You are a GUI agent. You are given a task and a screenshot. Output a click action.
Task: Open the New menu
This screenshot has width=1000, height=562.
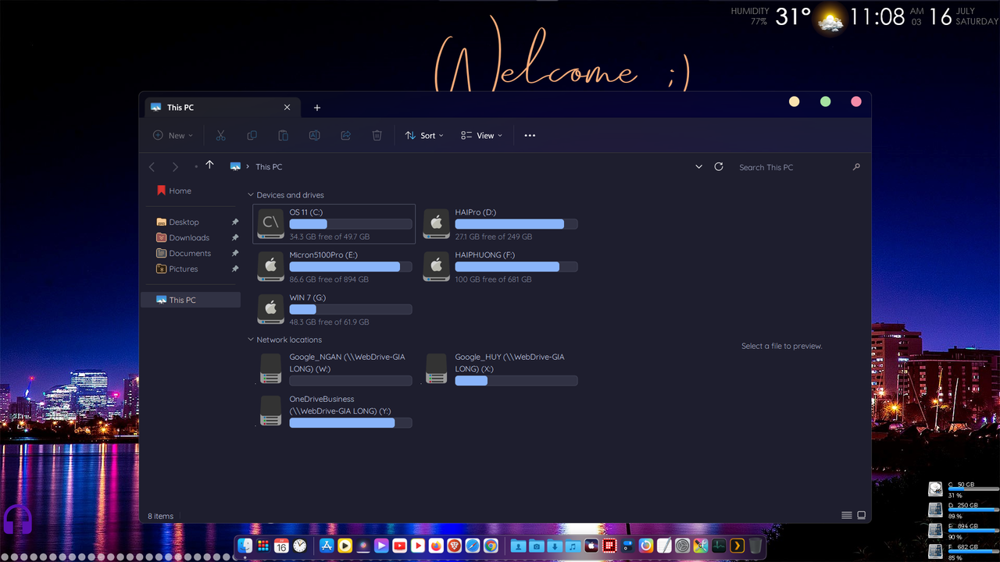[x=173, y=135]
